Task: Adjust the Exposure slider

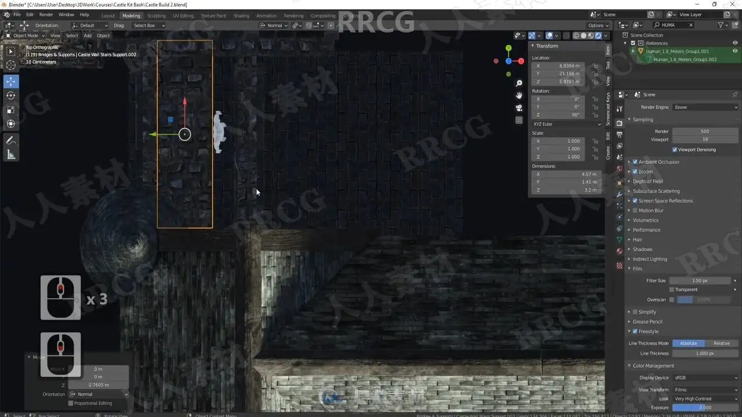Action: point(705,408)
